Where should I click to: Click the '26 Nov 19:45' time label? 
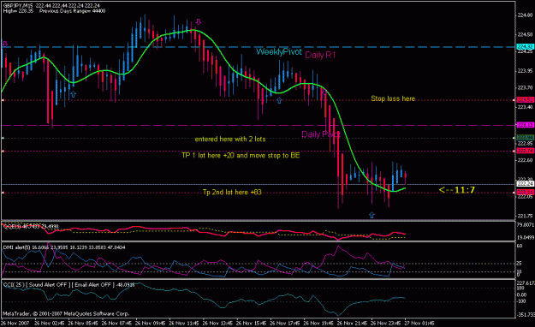(x=318, y=323)
